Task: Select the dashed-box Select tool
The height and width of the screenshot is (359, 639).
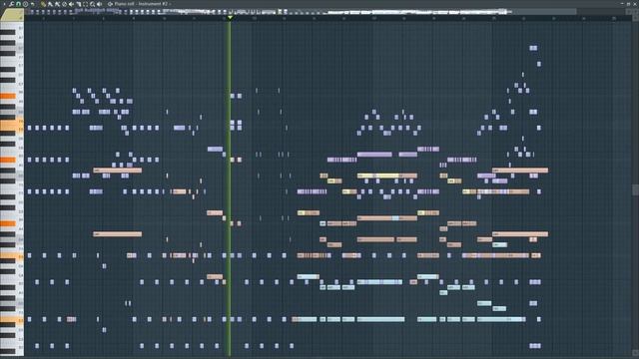Action: pos(85,4)
